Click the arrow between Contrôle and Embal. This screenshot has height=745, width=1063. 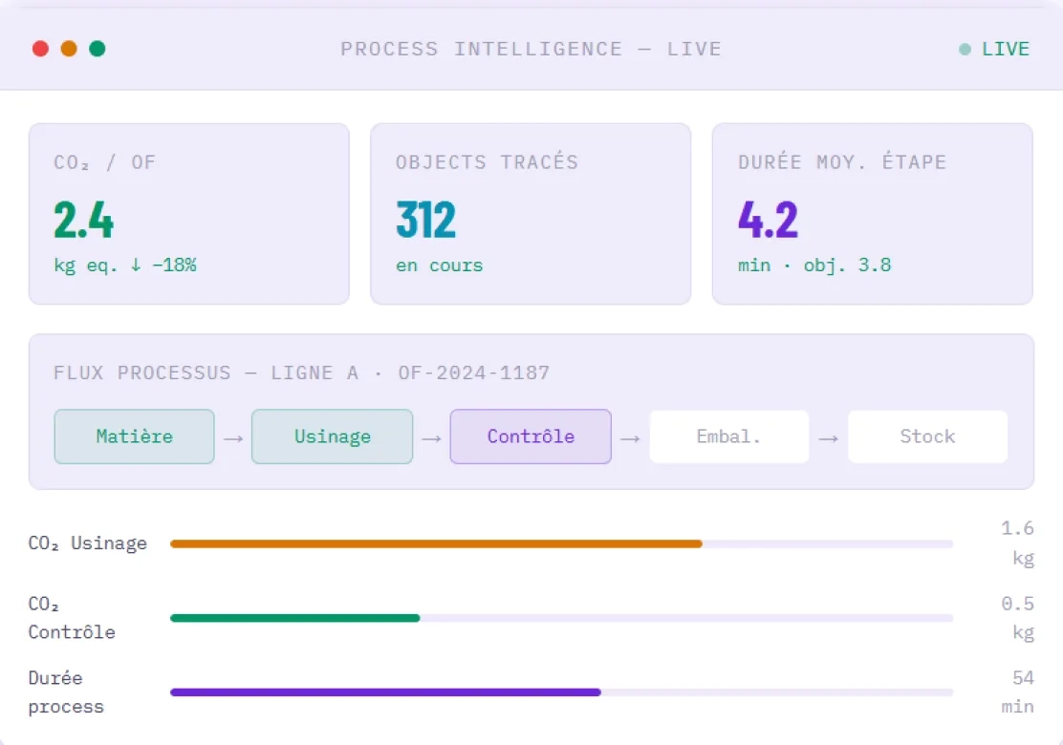tap(630, 438)
